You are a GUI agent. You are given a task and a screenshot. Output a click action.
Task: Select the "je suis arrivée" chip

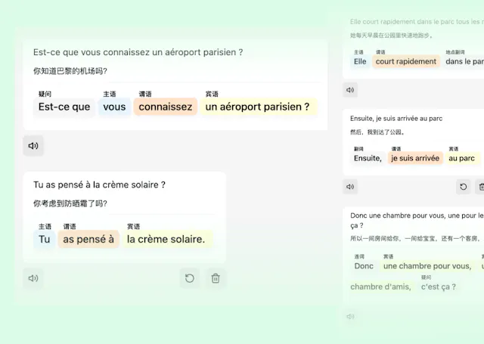coord(414,158)
